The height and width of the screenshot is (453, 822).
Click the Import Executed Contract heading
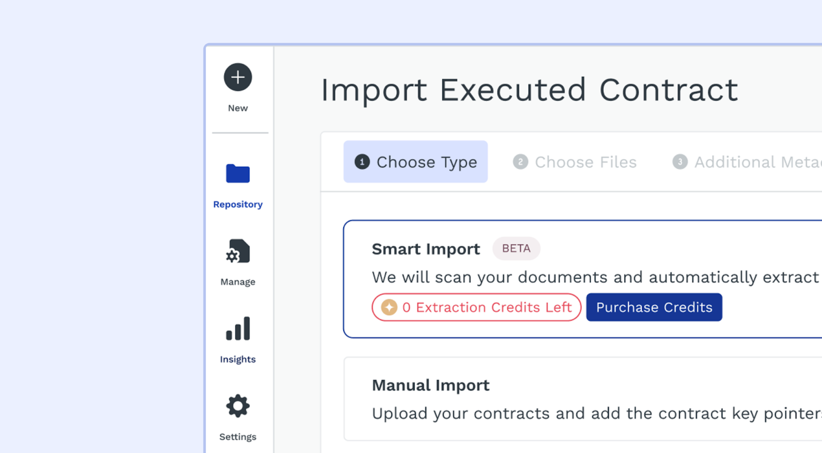pos(529,90)
